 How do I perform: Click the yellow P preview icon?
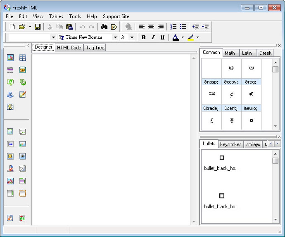pos(114,27)
